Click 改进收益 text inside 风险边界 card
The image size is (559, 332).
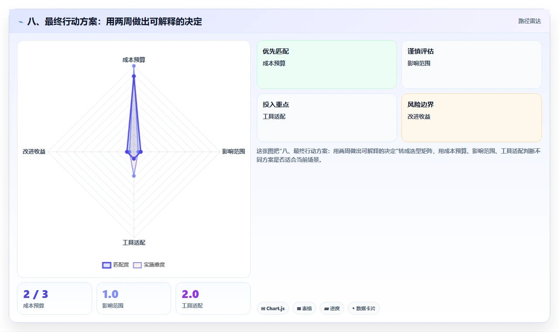[419, 116]
